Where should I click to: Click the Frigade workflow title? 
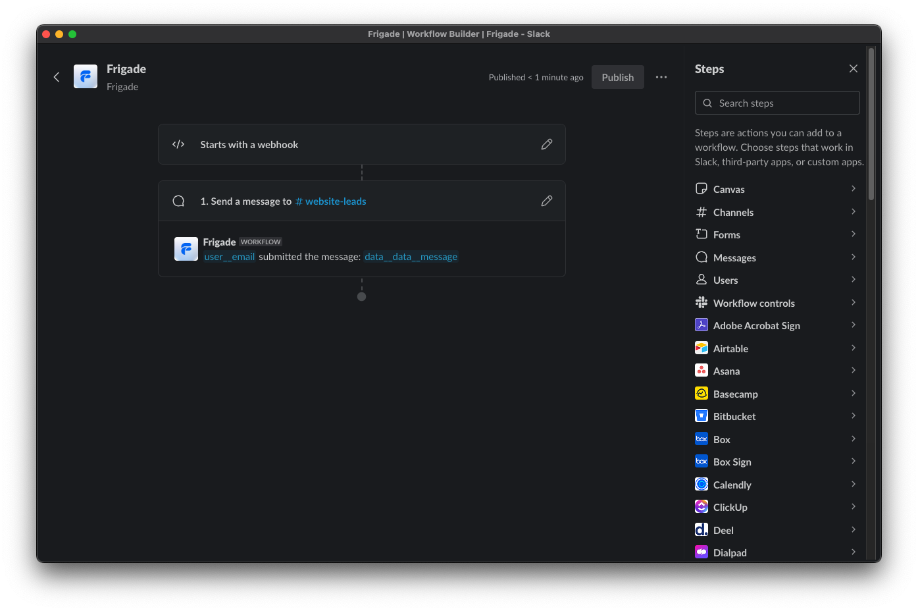coord(126,68)
